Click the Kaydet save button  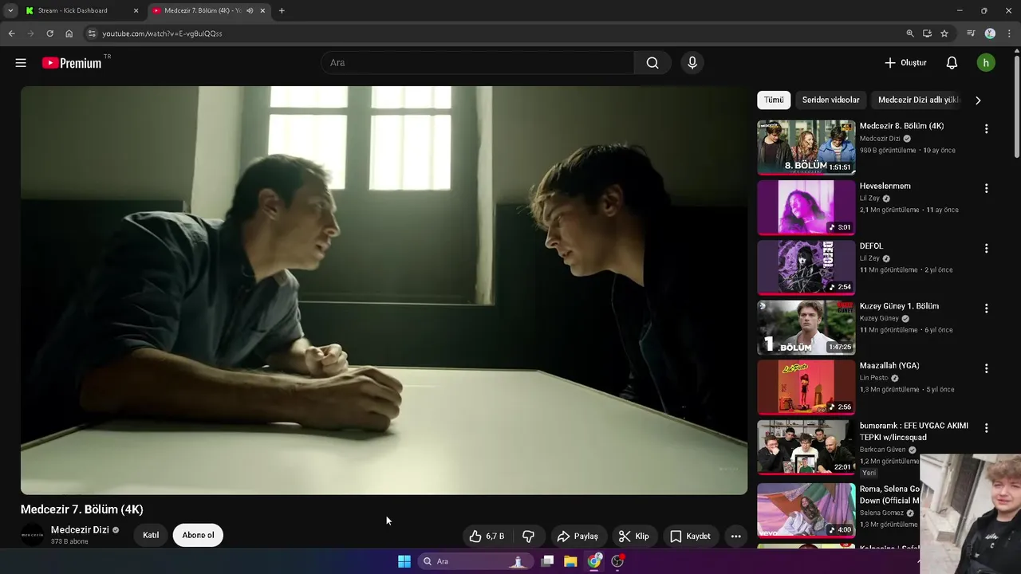pyautogui.click(x=690, y=537)
